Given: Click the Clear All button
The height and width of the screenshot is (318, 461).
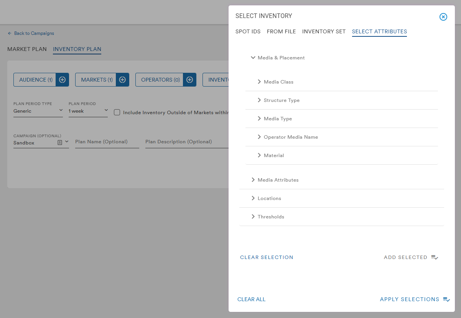Looking at the screenshot, I should [251, 300].
